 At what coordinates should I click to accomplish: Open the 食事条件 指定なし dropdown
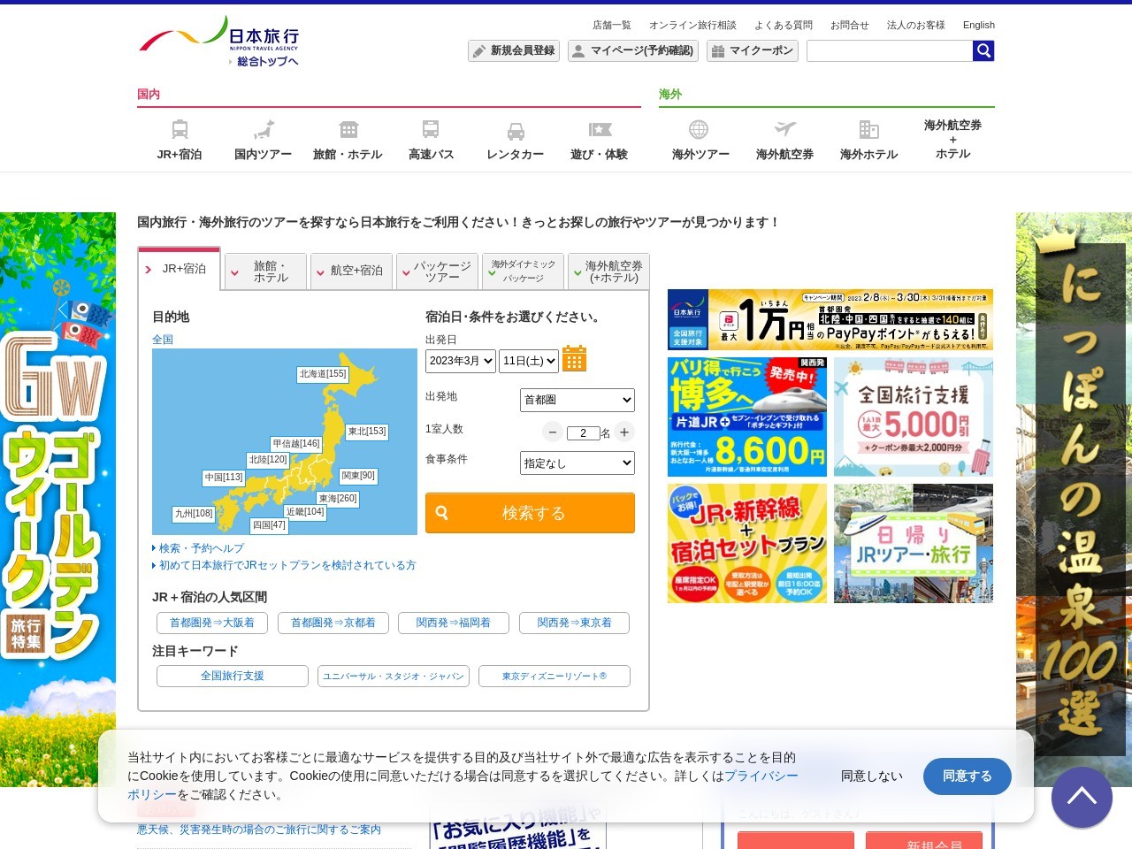tap(577, 463)
